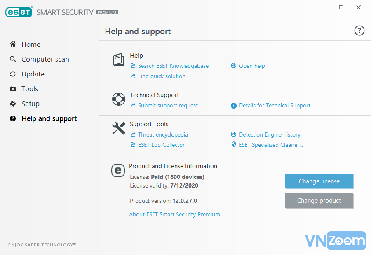
Task: Open the Update section
Action: coord(33,74)
